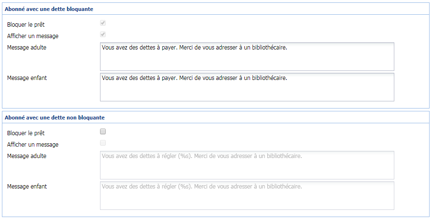Click 'Bloquer le prêt' label in dette non bloquante section

click(x=26, y=133)
